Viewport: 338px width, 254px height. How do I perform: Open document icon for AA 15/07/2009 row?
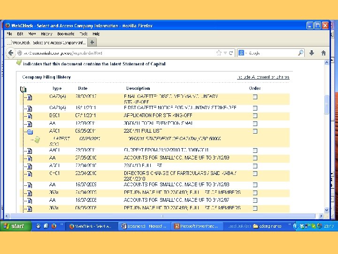point(30,185)
